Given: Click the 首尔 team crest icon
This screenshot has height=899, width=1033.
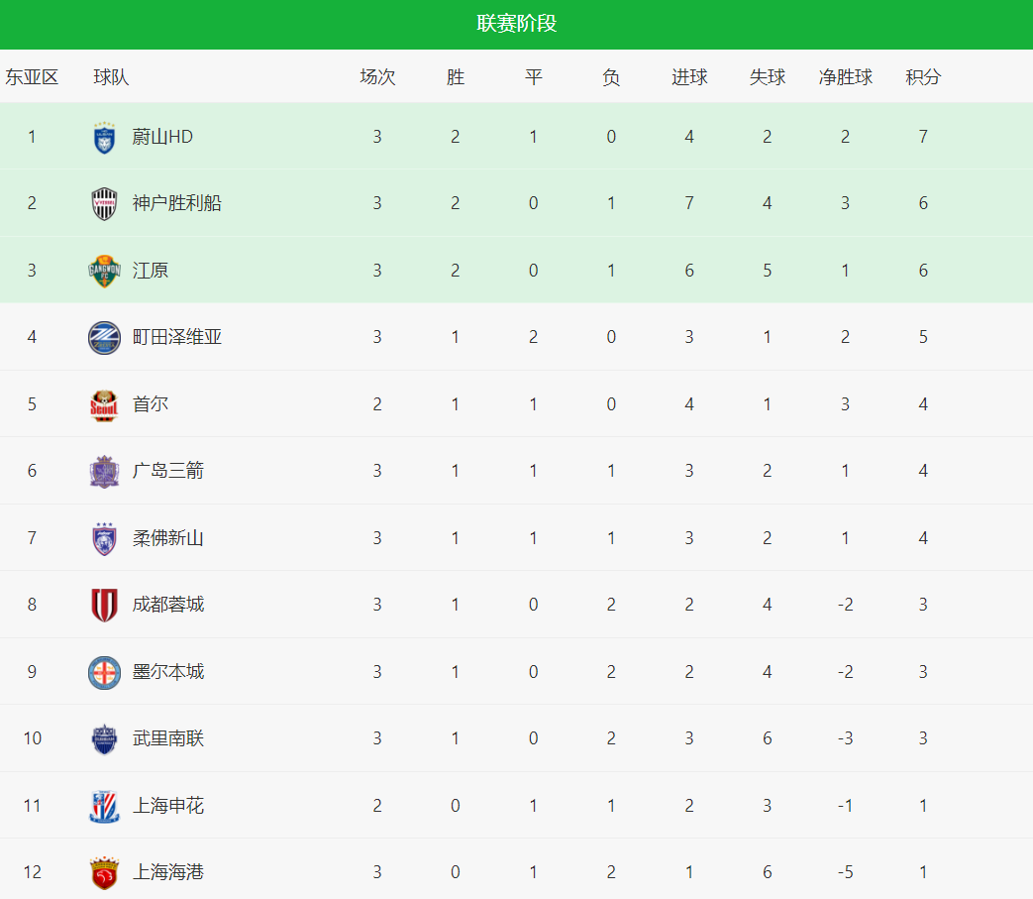Looking at the screenshot, I should click(104, 404).
